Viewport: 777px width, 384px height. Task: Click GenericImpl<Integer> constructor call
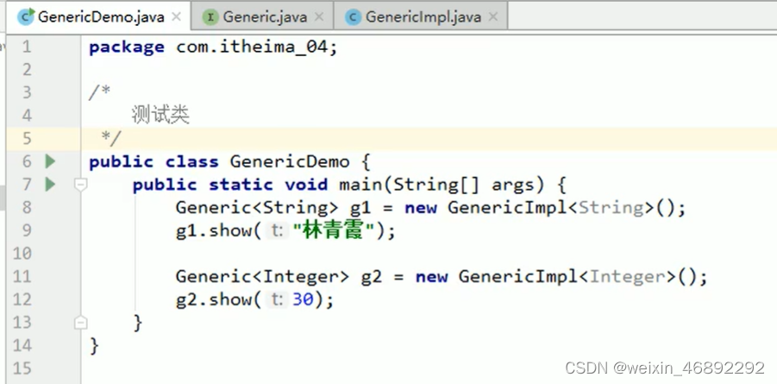coord(583,277)
